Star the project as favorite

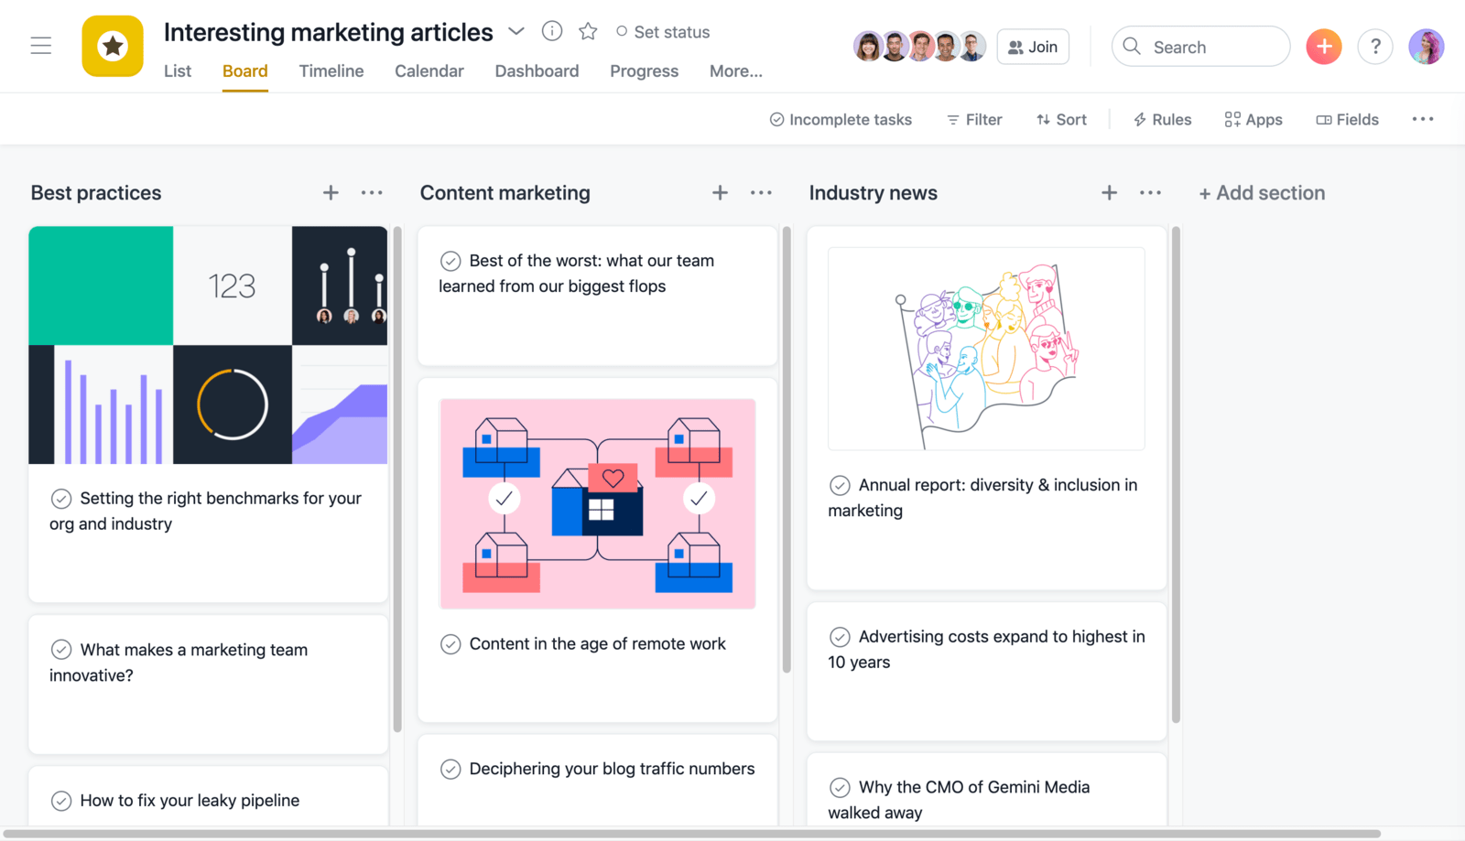tap(588, 31)
